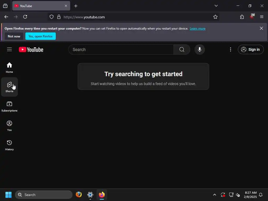Start voice search with the microphone
The height and width of the screenshot is (201, 268).
click(199, 49)
